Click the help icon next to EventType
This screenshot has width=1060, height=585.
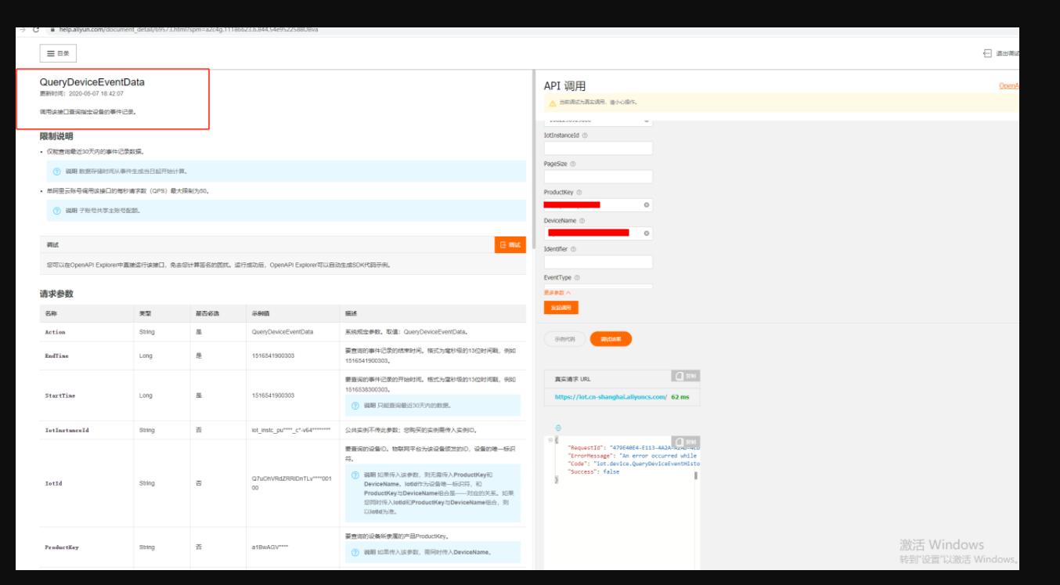tap(577, 277)
